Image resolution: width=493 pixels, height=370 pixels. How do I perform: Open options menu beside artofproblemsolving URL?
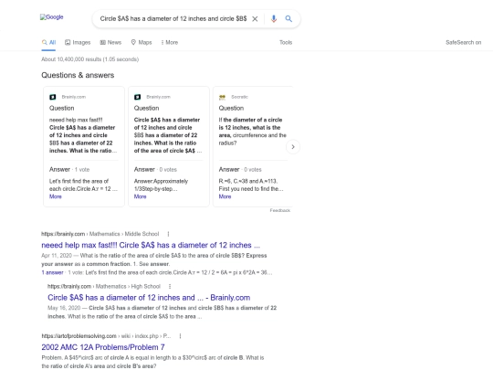pos(180,336)
